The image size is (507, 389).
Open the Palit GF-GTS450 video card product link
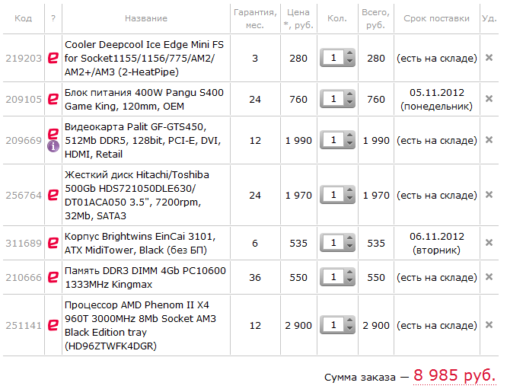tap(137, 140)
